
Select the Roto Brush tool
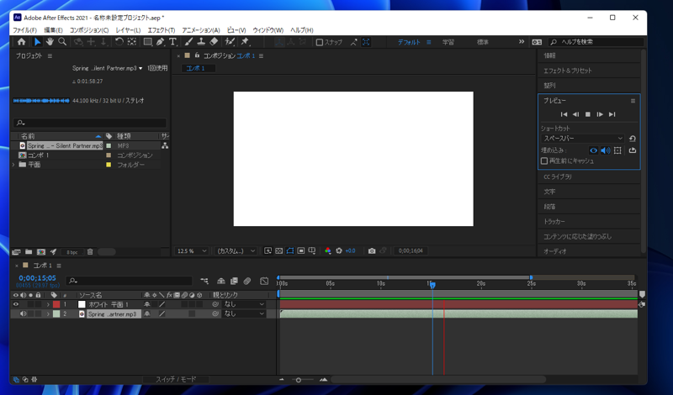[230, 42]
